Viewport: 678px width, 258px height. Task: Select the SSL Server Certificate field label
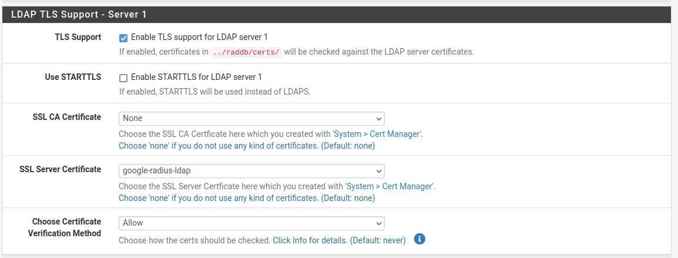click(x=61, y=169)
